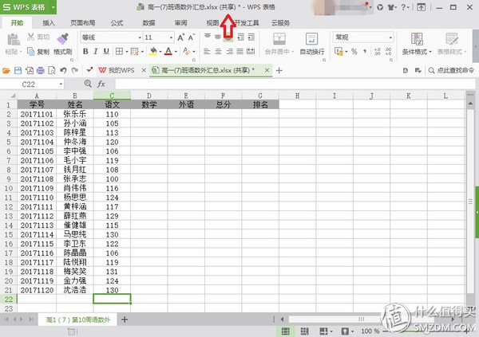Screen dimensions: 479x337
Task: Click the fx insert function button
Action: click(x=101, y=84)
